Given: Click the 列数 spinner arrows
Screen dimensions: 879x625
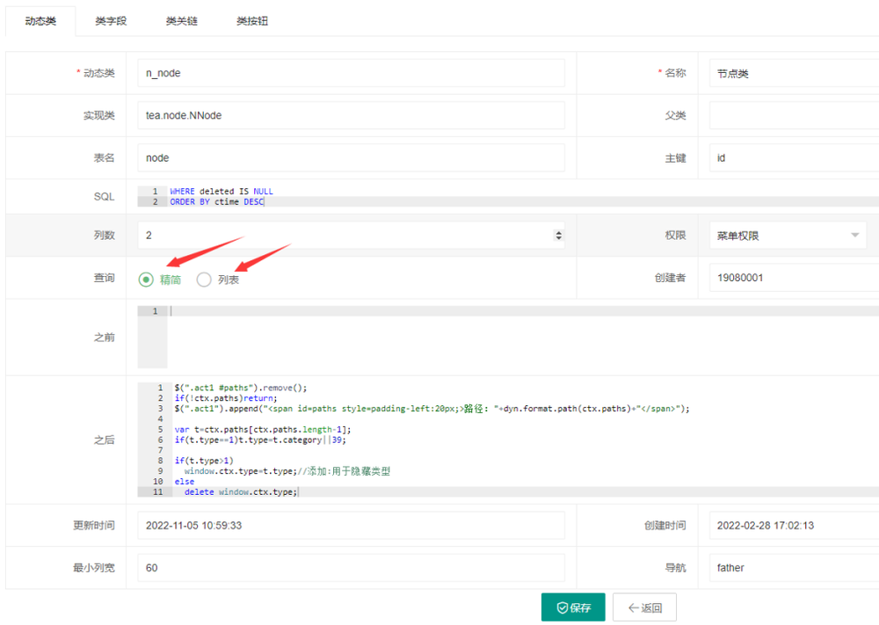Looking at the screenshot, I should click(x=558, y=236).
